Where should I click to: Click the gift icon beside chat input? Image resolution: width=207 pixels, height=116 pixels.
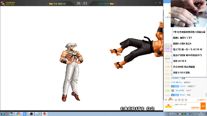click(x=168, y=106)
